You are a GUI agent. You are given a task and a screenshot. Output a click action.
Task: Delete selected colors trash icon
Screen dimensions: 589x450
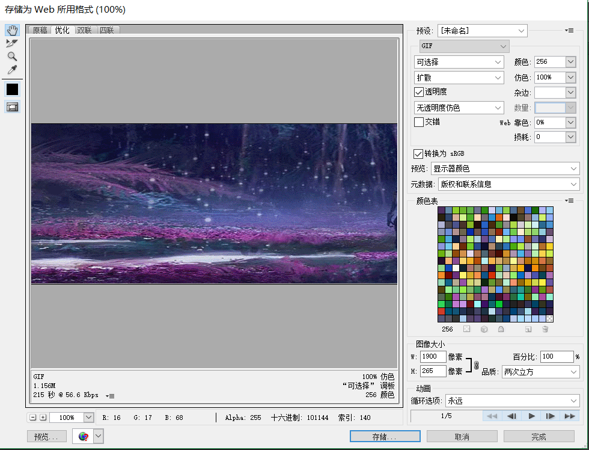point(545,329)
